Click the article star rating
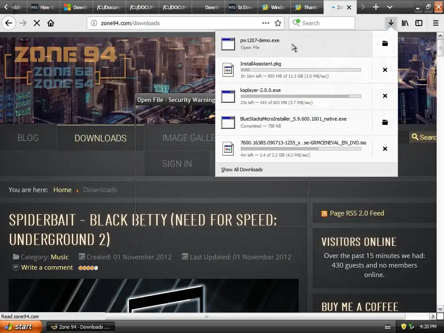Screen dimensions: 444x333 tap(88, 268)
